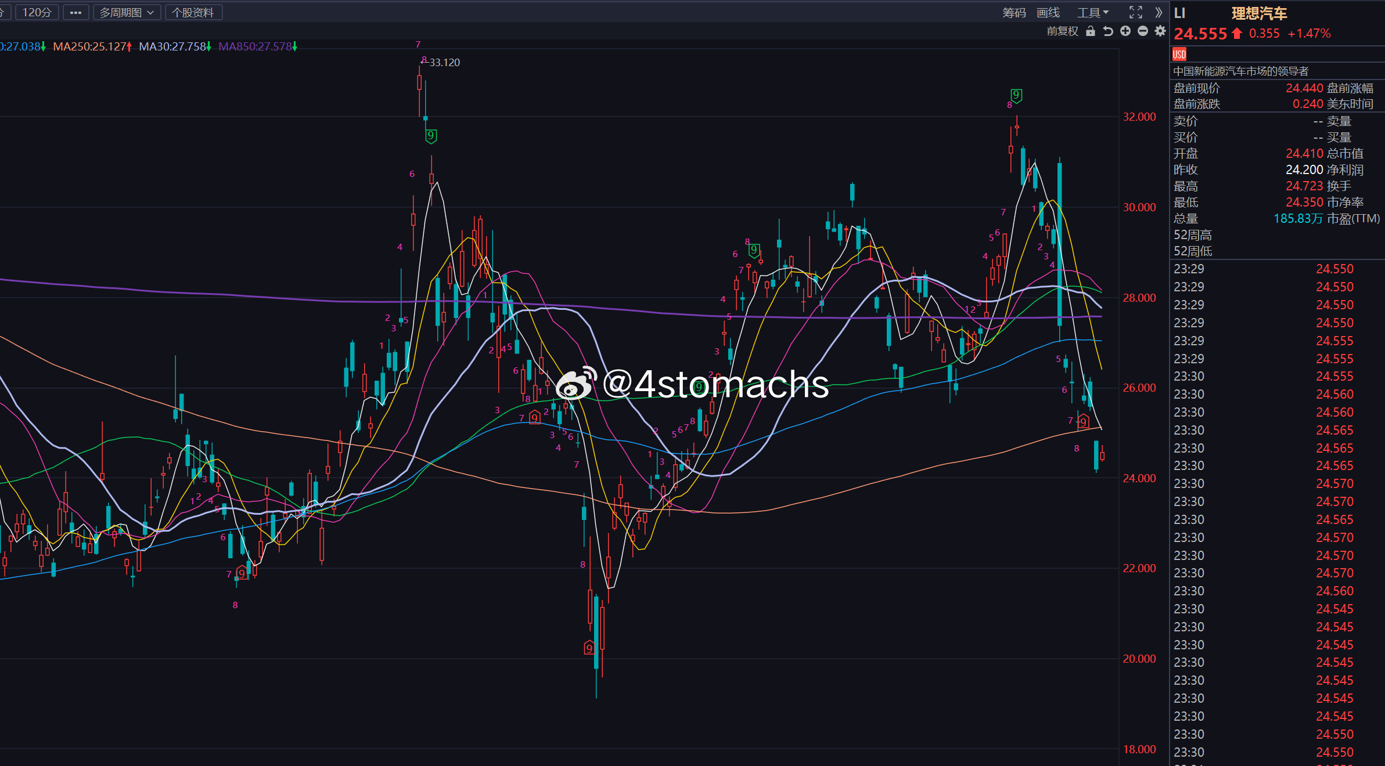
Task: Click the 32.000 price axis label
Action: click(1139, 117)
